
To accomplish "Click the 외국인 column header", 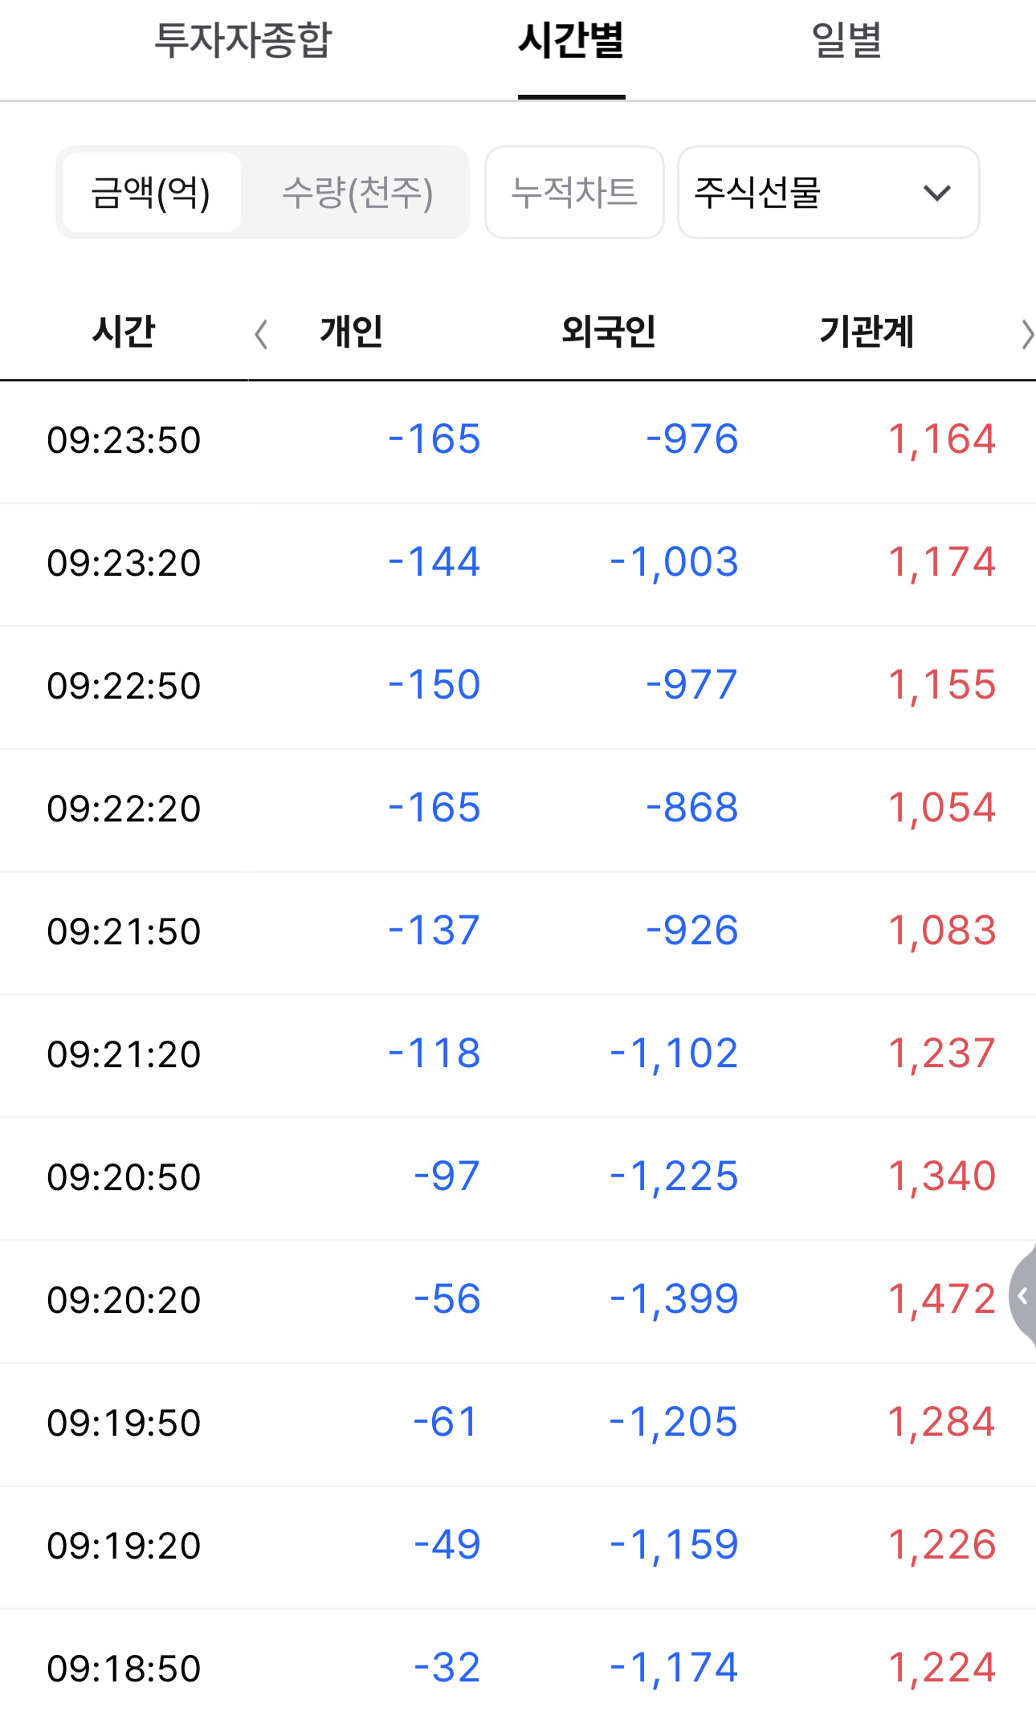I will (x=609, y=332).
